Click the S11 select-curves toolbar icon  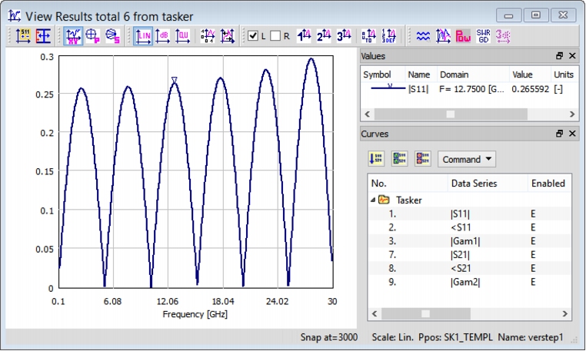pyautogui.click(x=23, y=36)
